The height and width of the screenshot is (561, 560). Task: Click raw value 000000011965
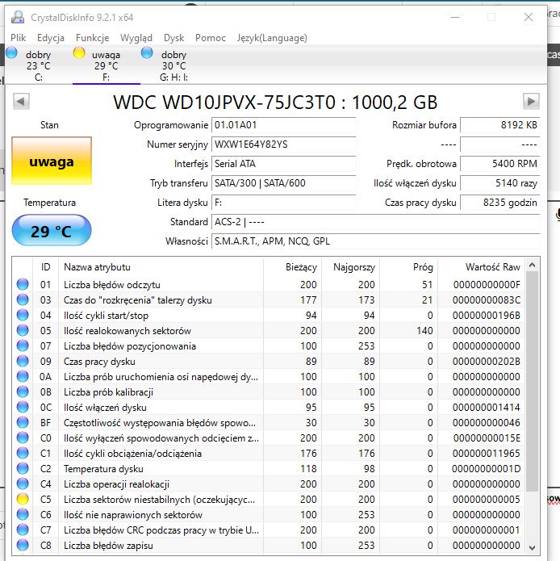(486, 454)
